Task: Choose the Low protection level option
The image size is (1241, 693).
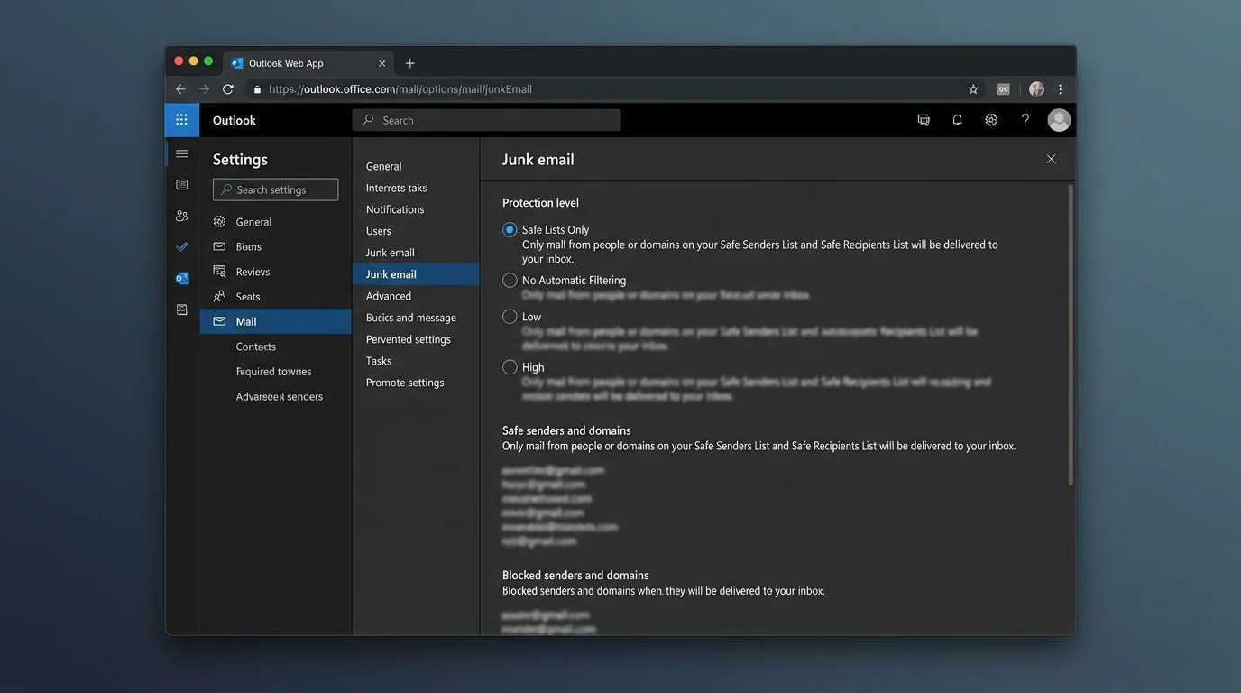Action: (x=510, y=317)
